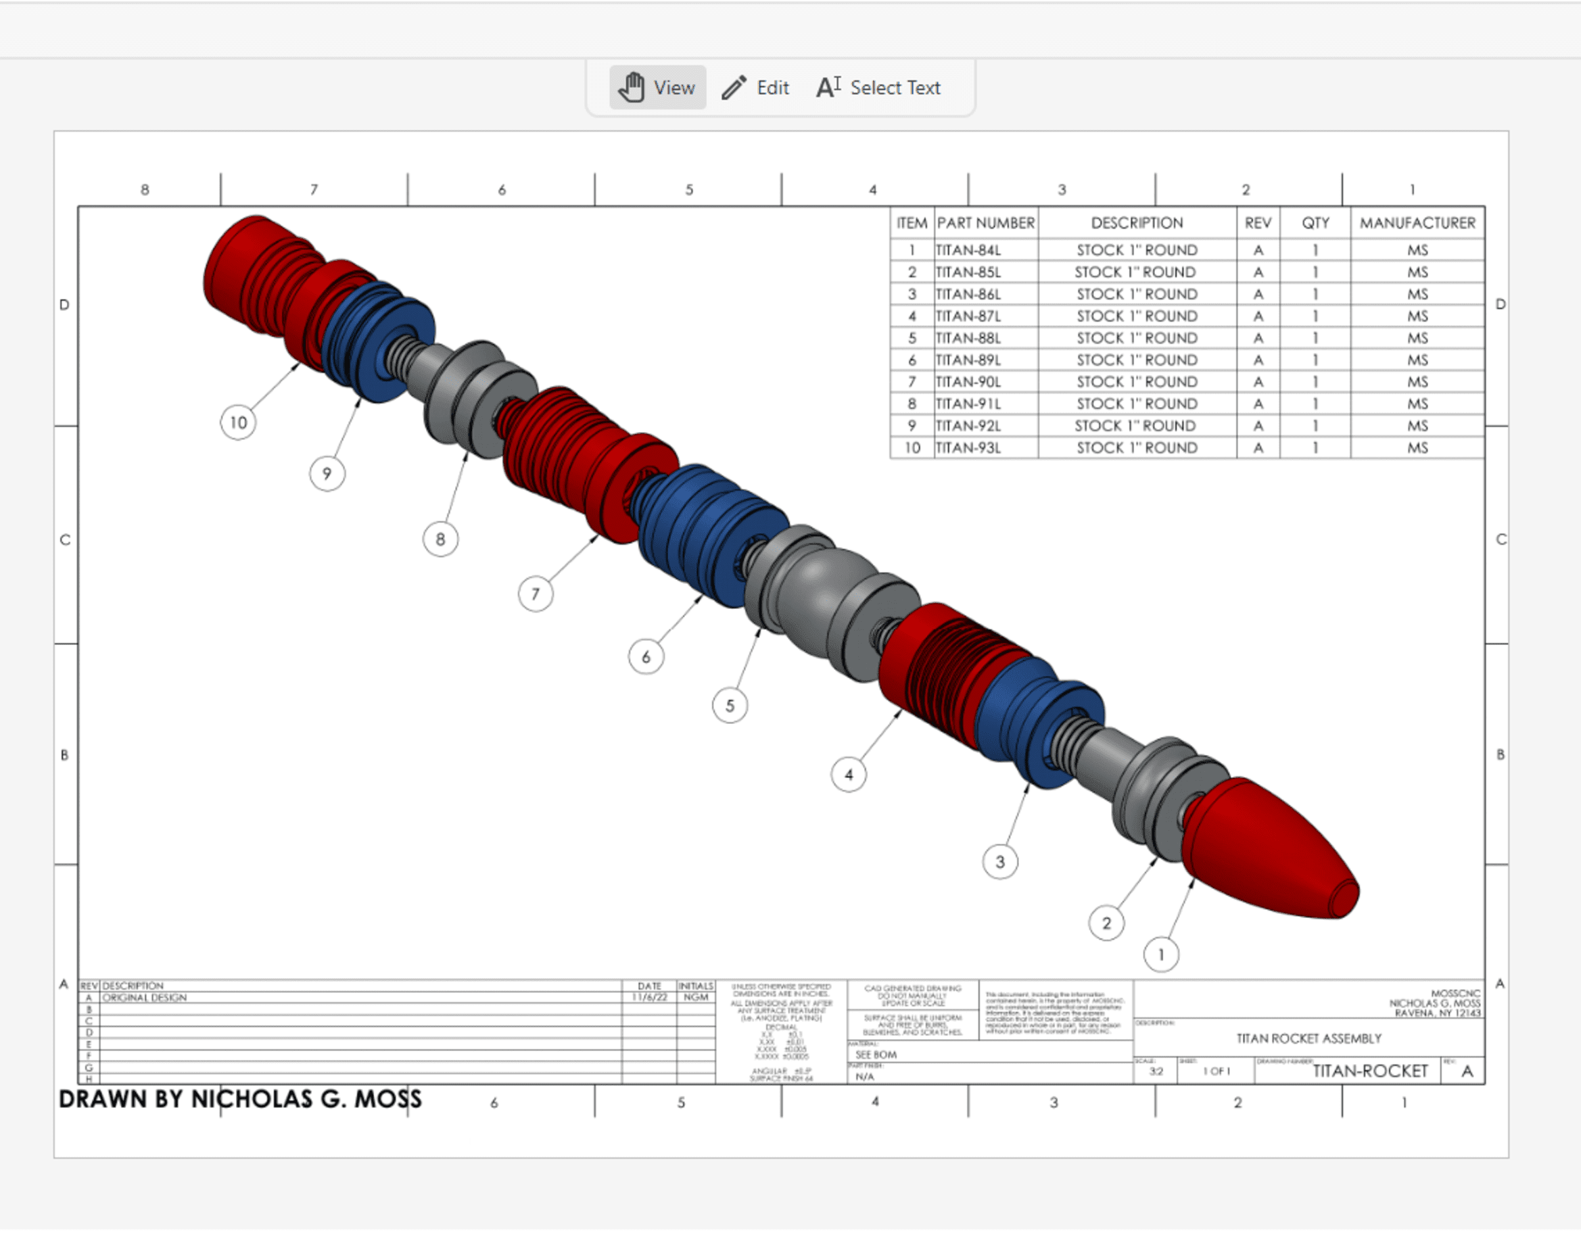Click part number TITAN-93L in the table
The height and width of the screenshot is (1235, 1581).
968,449
